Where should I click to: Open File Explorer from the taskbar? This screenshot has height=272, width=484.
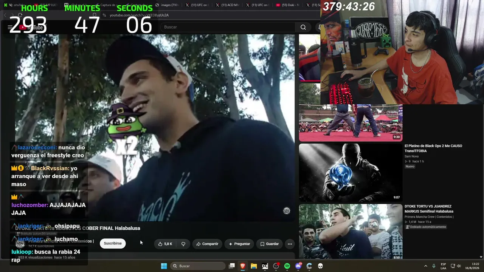click(254, 266)
